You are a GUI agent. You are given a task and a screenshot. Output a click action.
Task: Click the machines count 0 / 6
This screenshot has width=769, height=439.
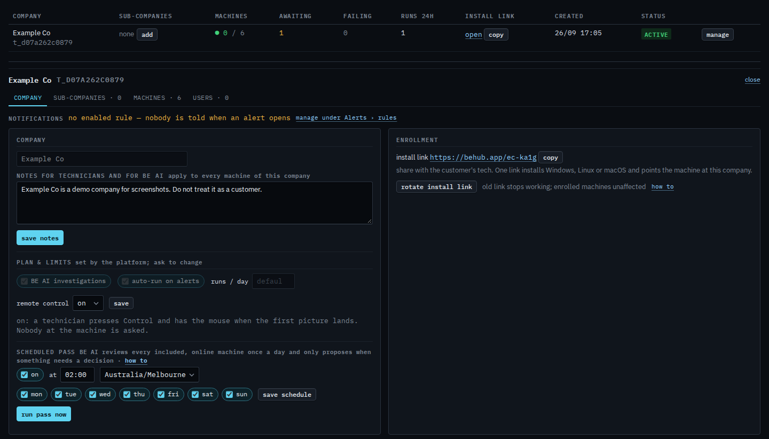tap(230, 33)
